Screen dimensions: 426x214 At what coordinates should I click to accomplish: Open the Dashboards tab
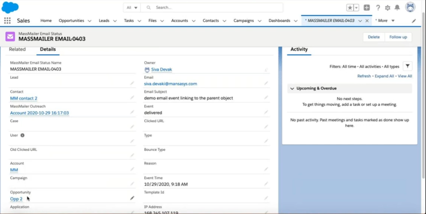[x=279, y=21]
